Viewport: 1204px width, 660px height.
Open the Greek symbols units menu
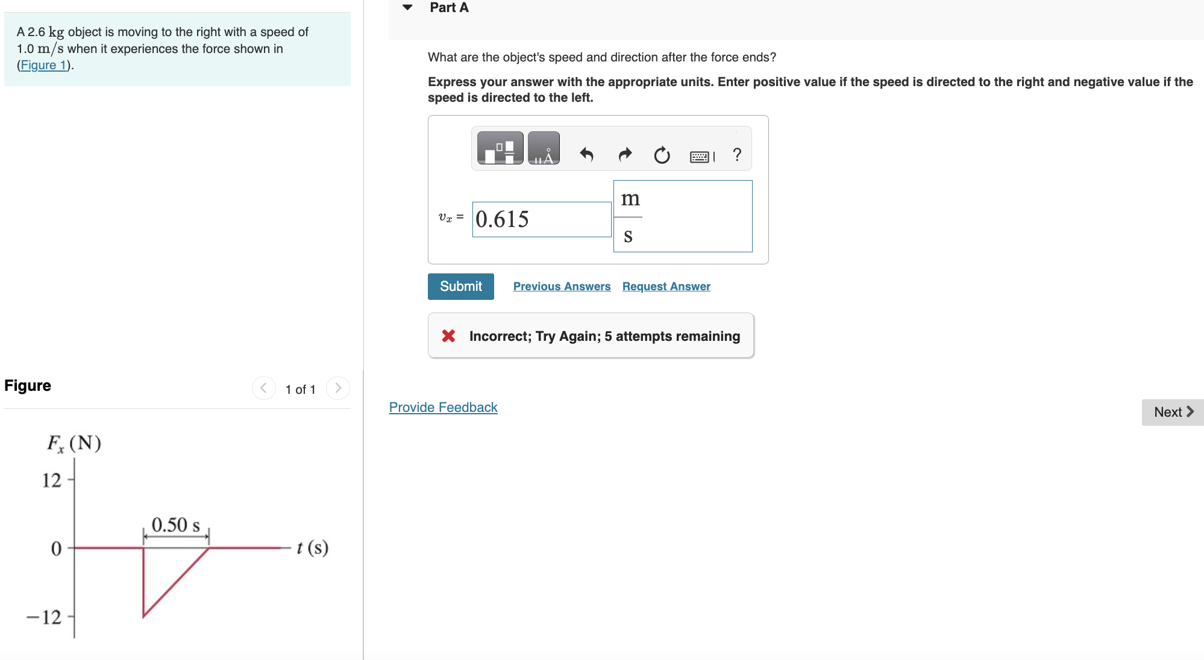[543, 148]
